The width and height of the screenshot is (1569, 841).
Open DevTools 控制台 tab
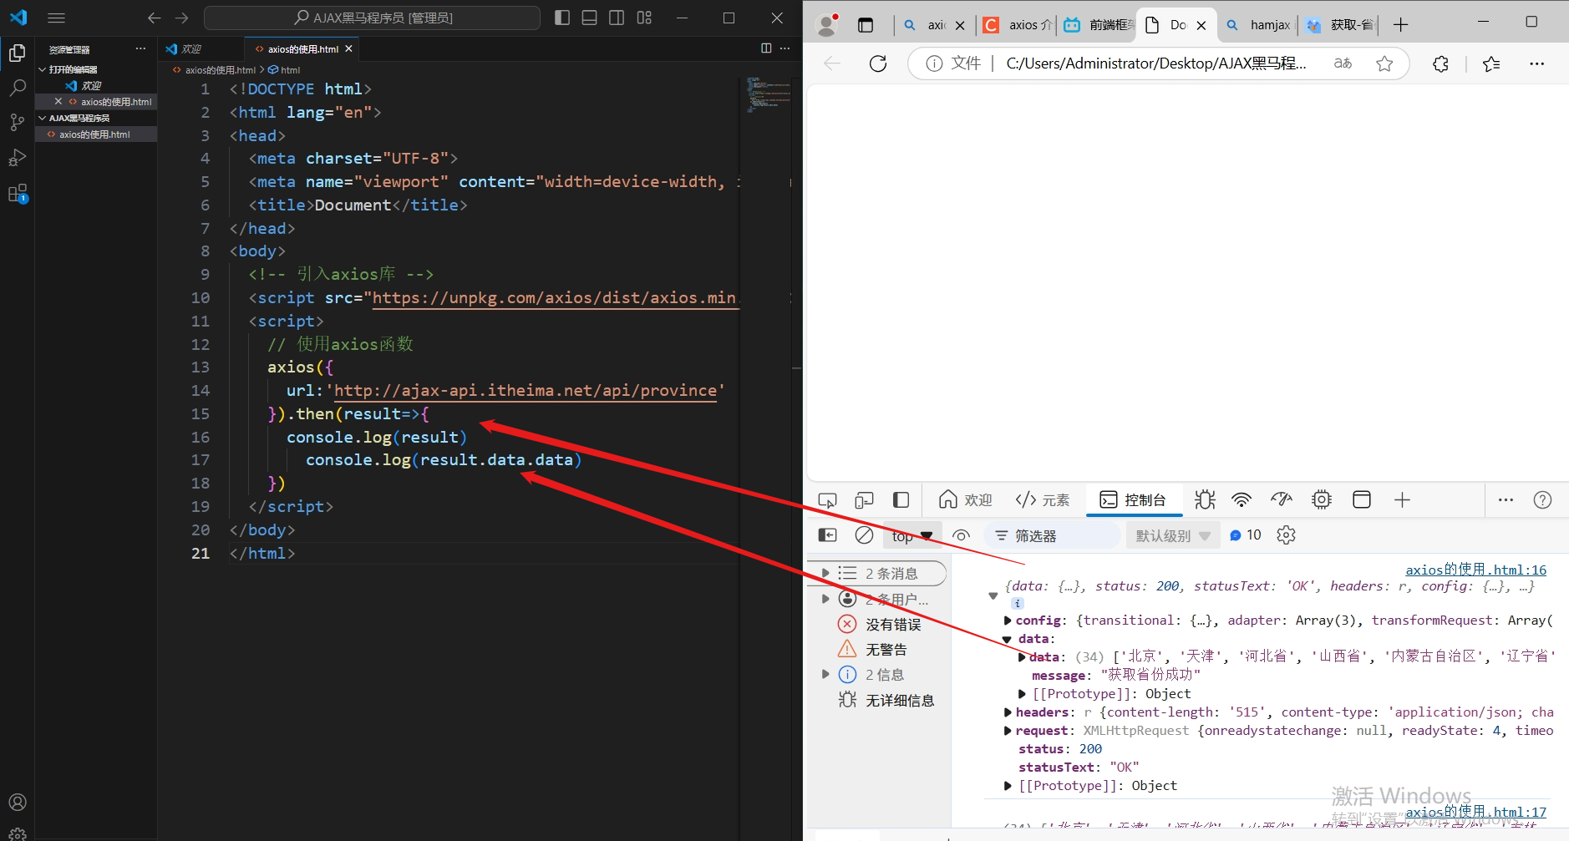coord(1133,500)
